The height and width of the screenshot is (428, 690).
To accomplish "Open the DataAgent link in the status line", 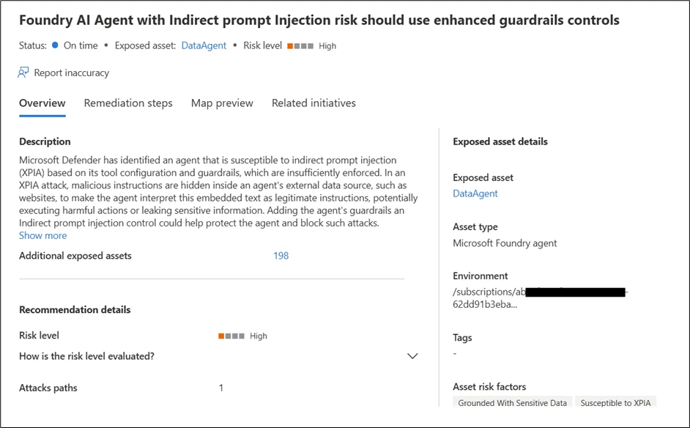I will click(x=204, y=45).
